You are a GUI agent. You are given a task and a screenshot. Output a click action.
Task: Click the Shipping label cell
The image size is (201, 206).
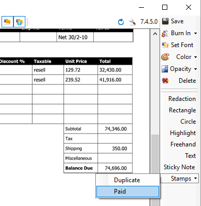pos(81,149)
